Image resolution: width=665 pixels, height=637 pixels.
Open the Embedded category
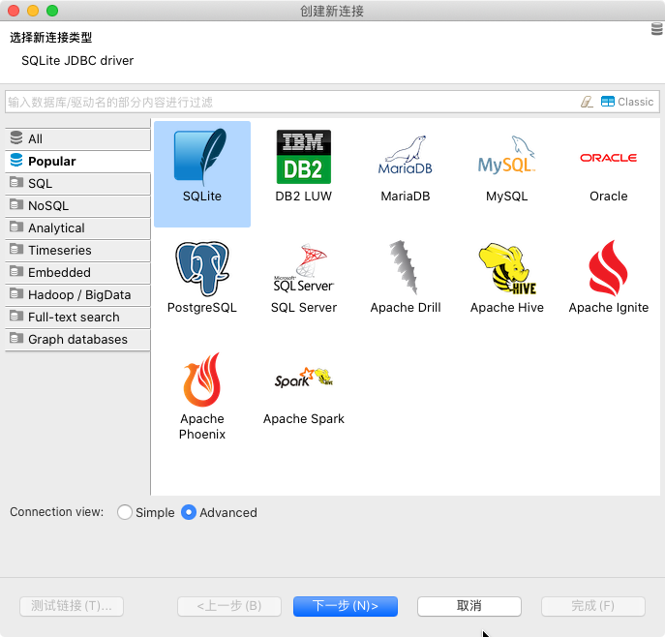coord(78,273)
